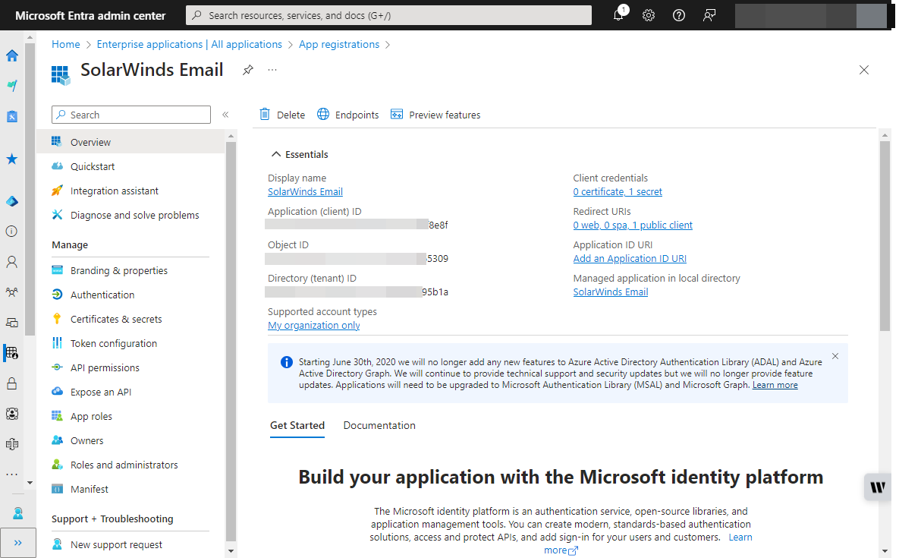Open the info circle icon in the left rail
This screenshot has height=558, width=899.
click(12, 231)
